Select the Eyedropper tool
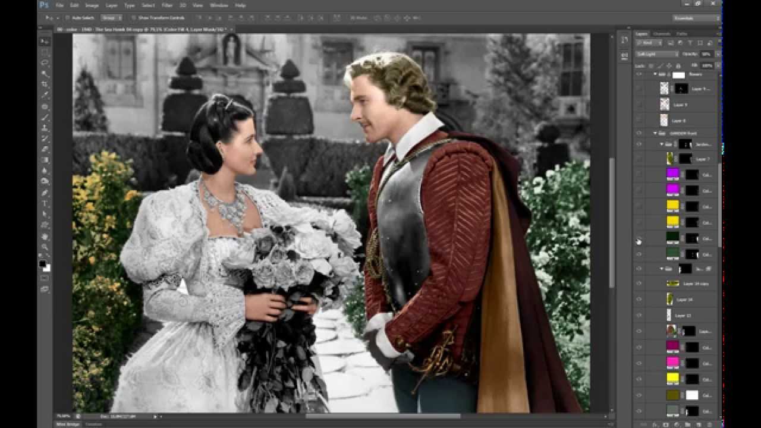761x428 pixels. click(45, 95)
